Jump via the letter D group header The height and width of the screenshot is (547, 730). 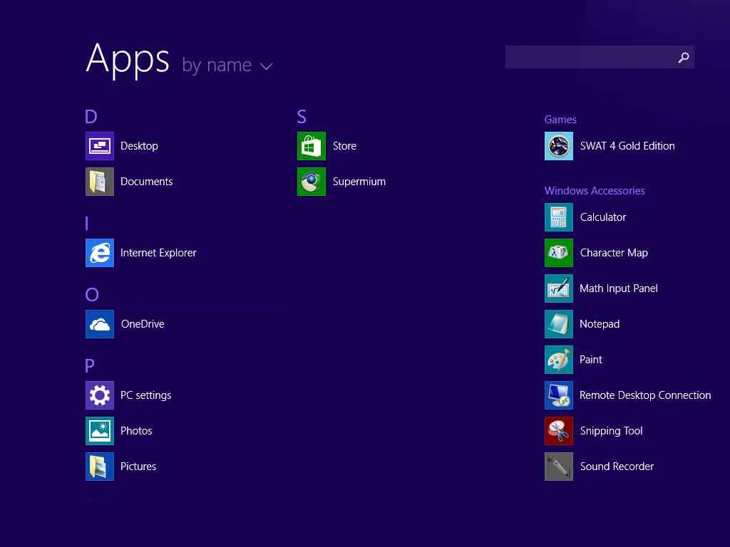click(91, 116)
